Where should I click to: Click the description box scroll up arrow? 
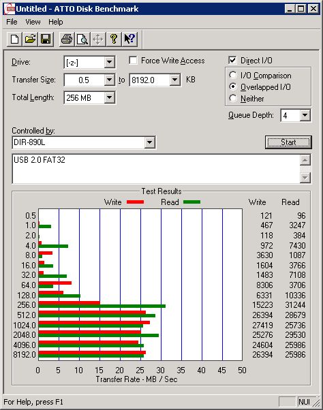pos(305,160)
